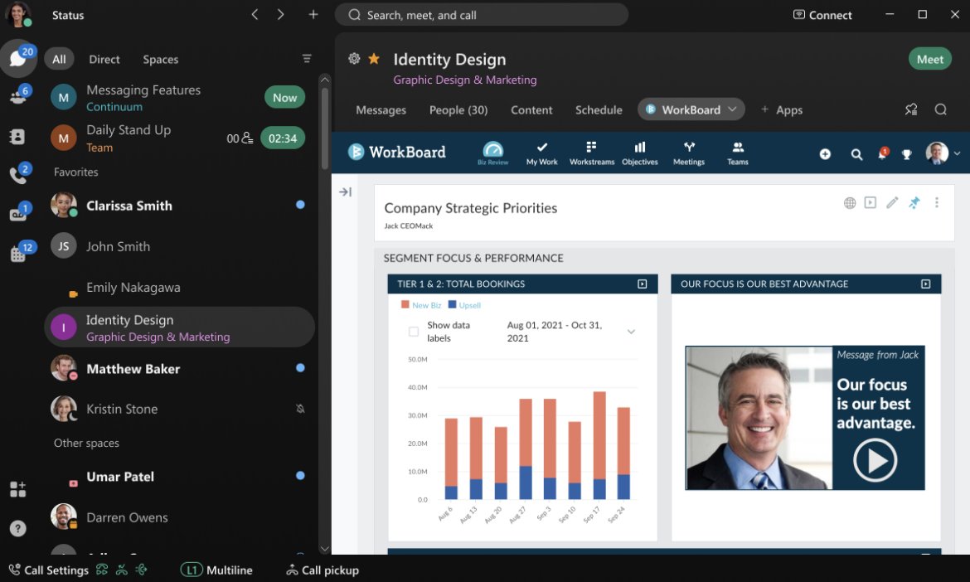Open Meetings calendar icon with badge 12
The width and height of the screenshot is (970, 582).
coord(18,253)
